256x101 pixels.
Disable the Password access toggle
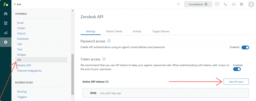coord(245,47)
